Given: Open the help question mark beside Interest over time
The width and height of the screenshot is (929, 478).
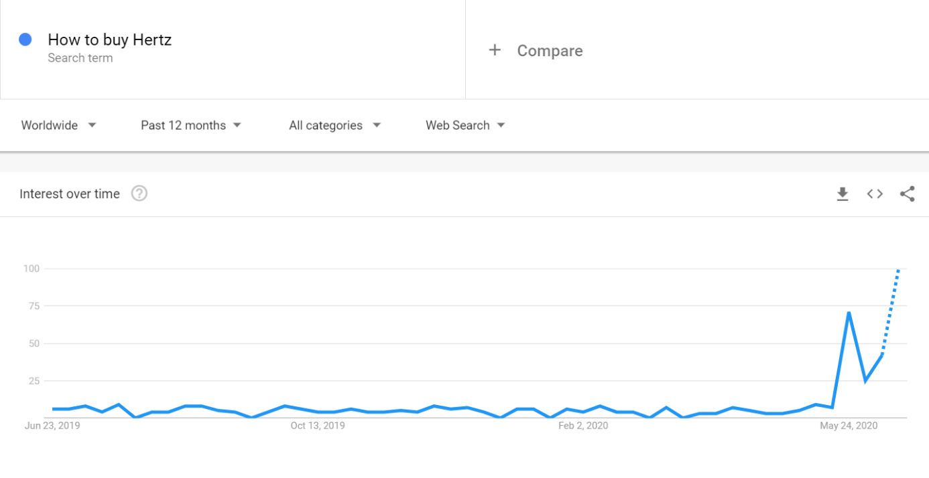Looking at the screenshot, I should pos(139,194).
